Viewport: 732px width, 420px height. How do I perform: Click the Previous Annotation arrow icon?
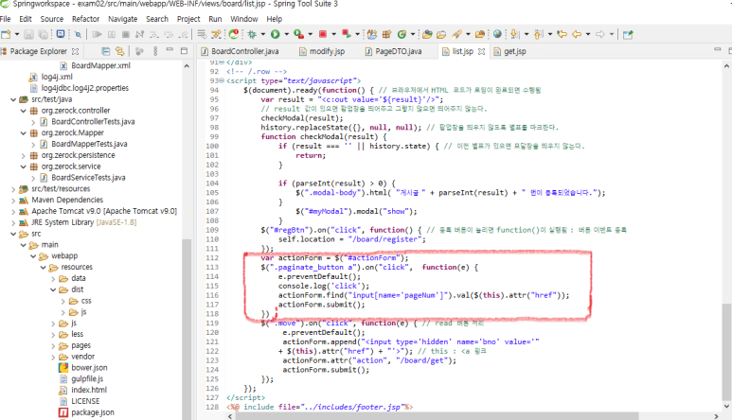pos(538,34)
